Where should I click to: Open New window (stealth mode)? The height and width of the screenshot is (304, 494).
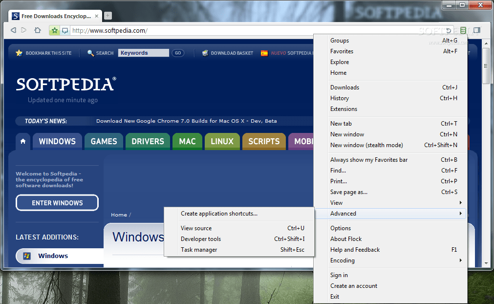point(391,145)
